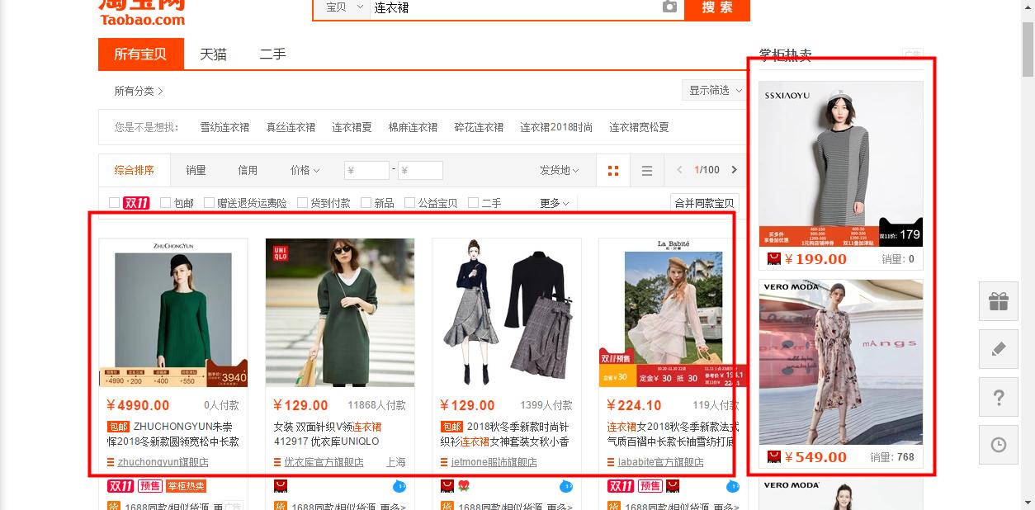Tick the 包邮 checkbox
Image resolution: width=1035 pixels, height=510 pixels.
[166, 202]
